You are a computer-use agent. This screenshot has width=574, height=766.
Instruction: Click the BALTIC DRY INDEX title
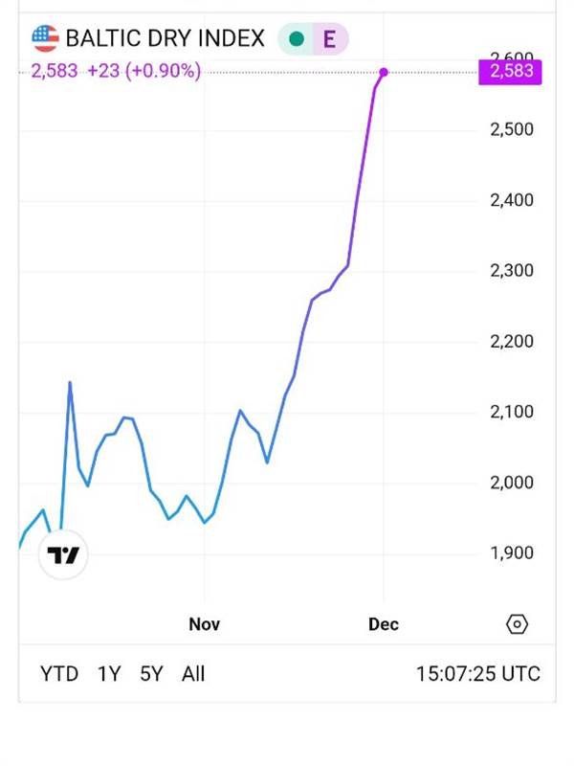[165, 39]
